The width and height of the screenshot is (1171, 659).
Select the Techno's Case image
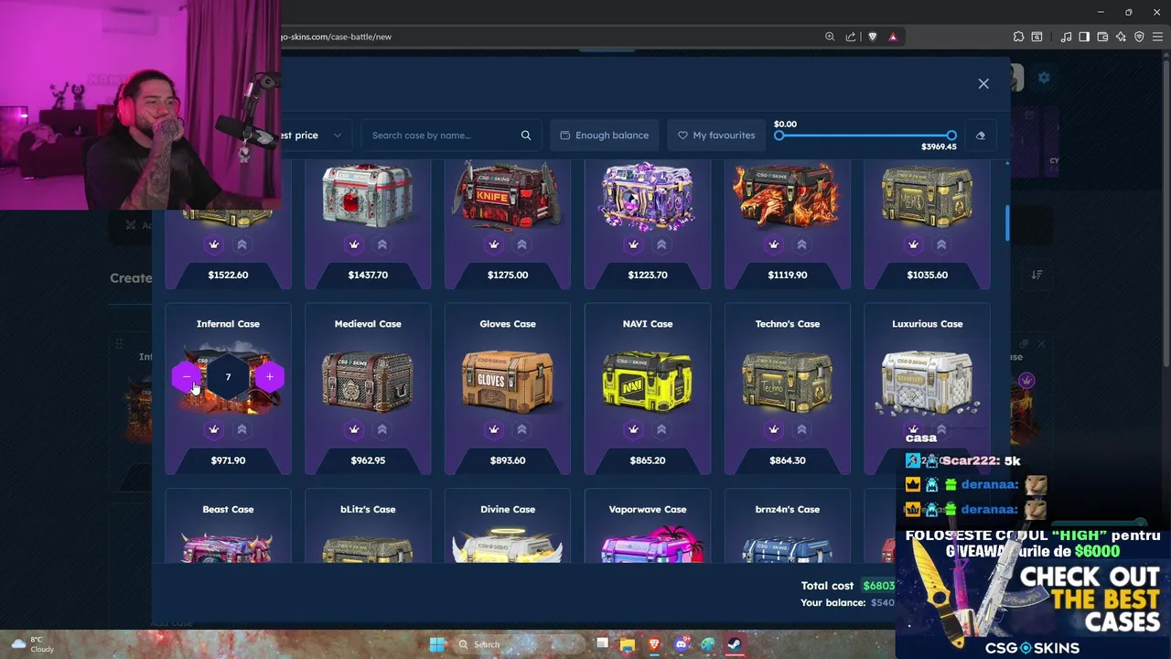pyautogui.click(x=788, y=380)
